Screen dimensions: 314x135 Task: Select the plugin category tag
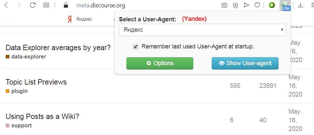(x=17, y=91)
